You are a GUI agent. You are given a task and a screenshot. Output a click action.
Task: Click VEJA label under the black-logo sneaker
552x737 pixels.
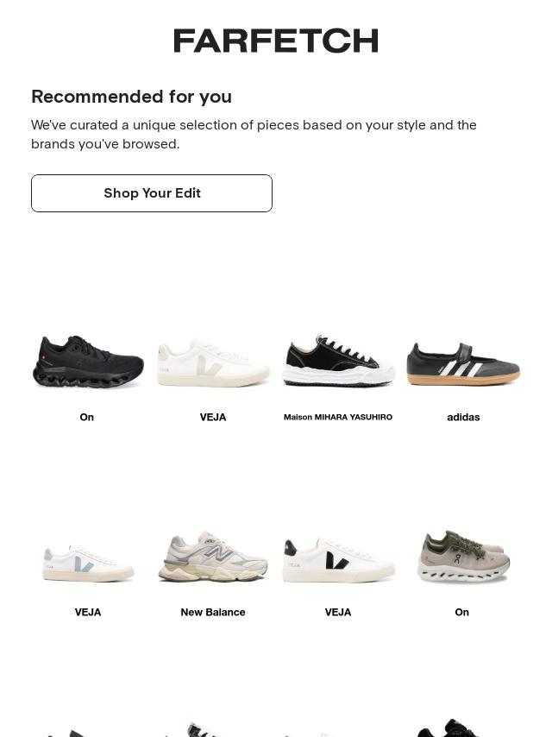coord(338,612)
